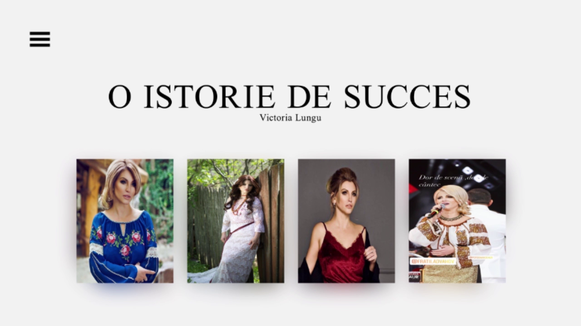
Task: Open the white lace dress photo
Action: 236,221
